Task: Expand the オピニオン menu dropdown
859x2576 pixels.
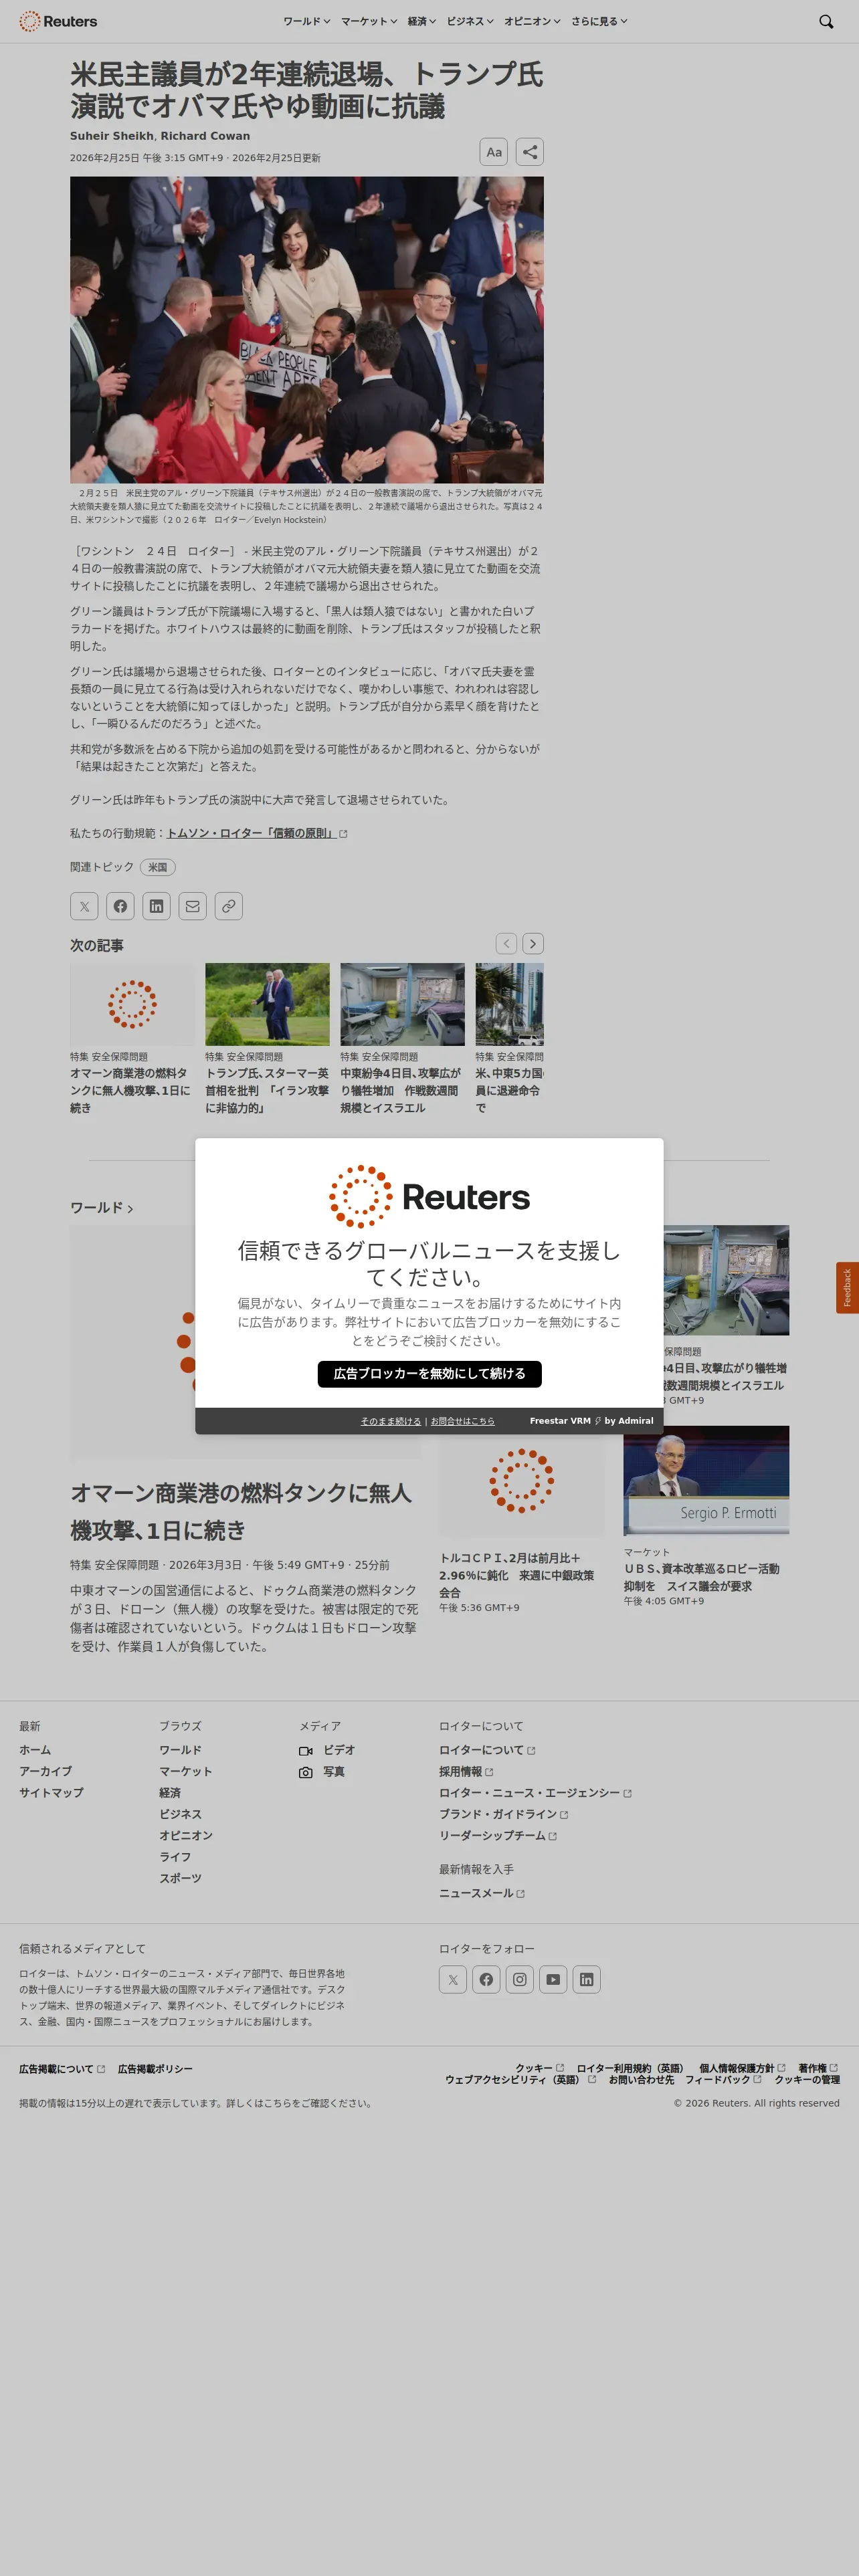Action: (532, 21)
